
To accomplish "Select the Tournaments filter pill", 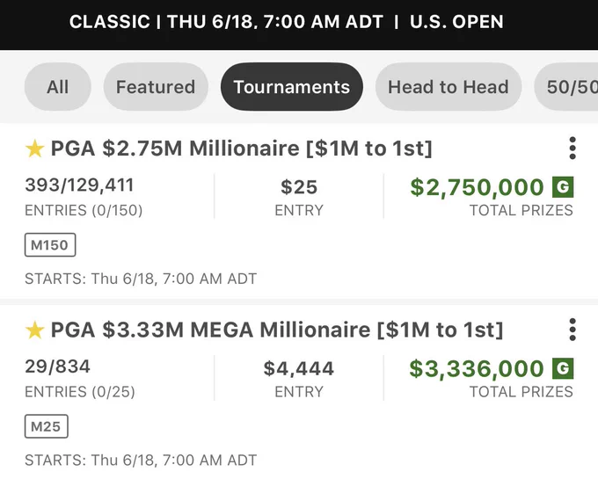I will tap(292, 87).
